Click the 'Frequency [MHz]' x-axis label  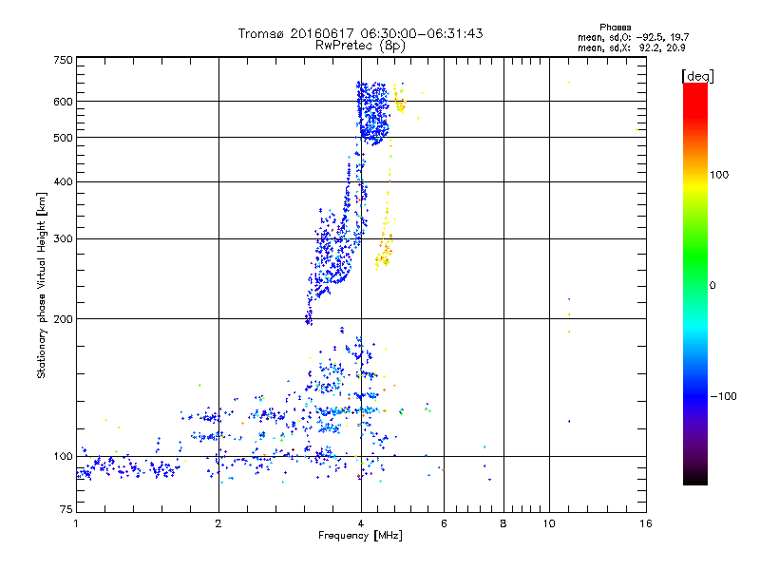(x=360, y=536)
